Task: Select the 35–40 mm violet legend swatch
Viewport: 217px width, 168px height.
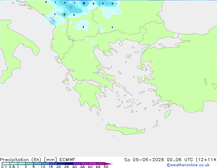Action: [85, 164]
